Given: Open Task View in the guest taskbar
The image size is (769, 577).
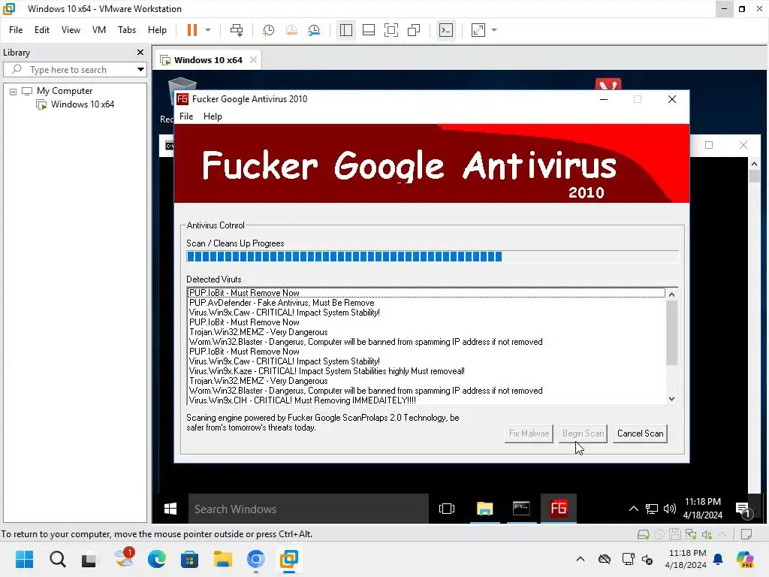Looking at the screenshot, I should click(447, 509).
